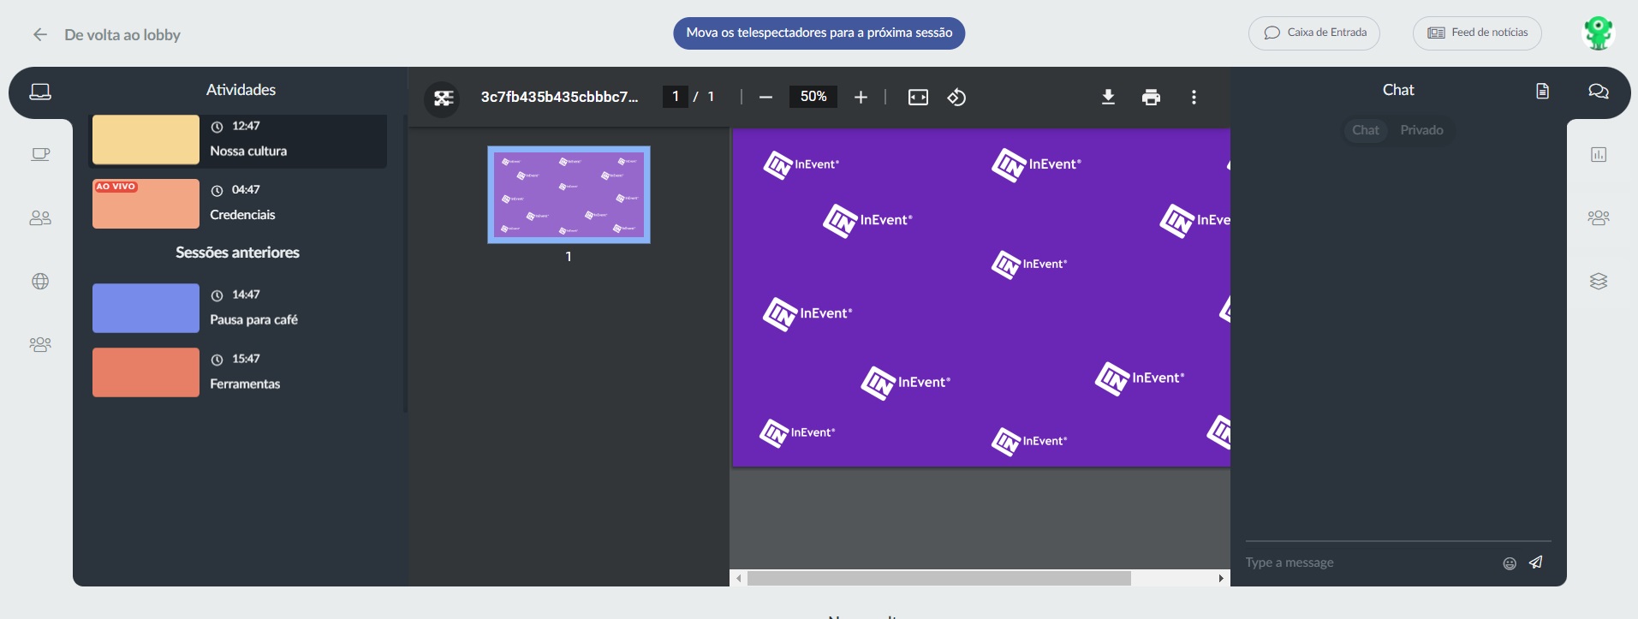Click the scrollbar left arrow

[739, 579]
